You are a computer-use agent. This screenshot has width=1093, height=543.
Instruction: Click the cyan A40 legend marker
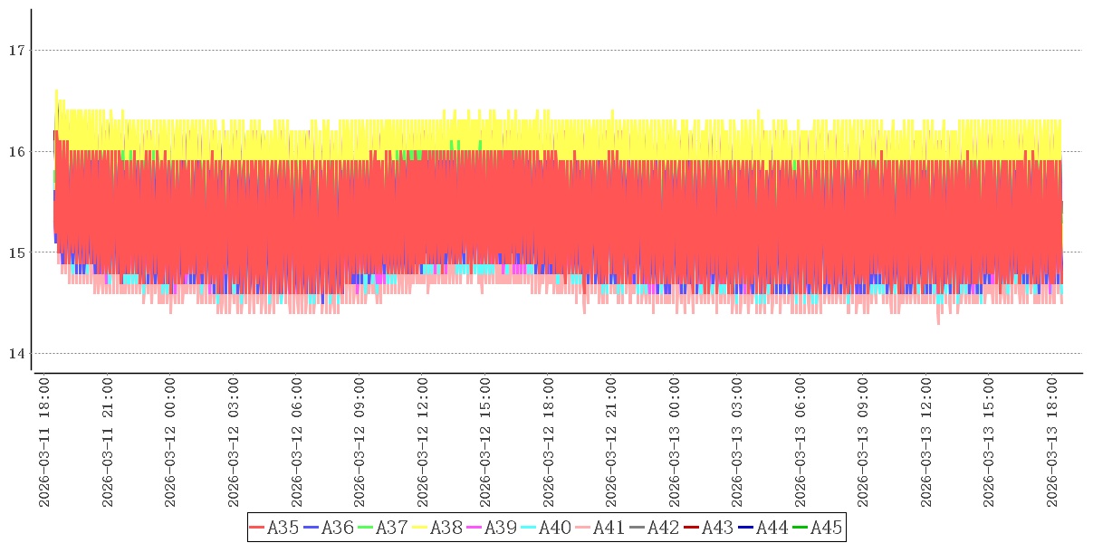pyautogui.click(x=529, y=528)
